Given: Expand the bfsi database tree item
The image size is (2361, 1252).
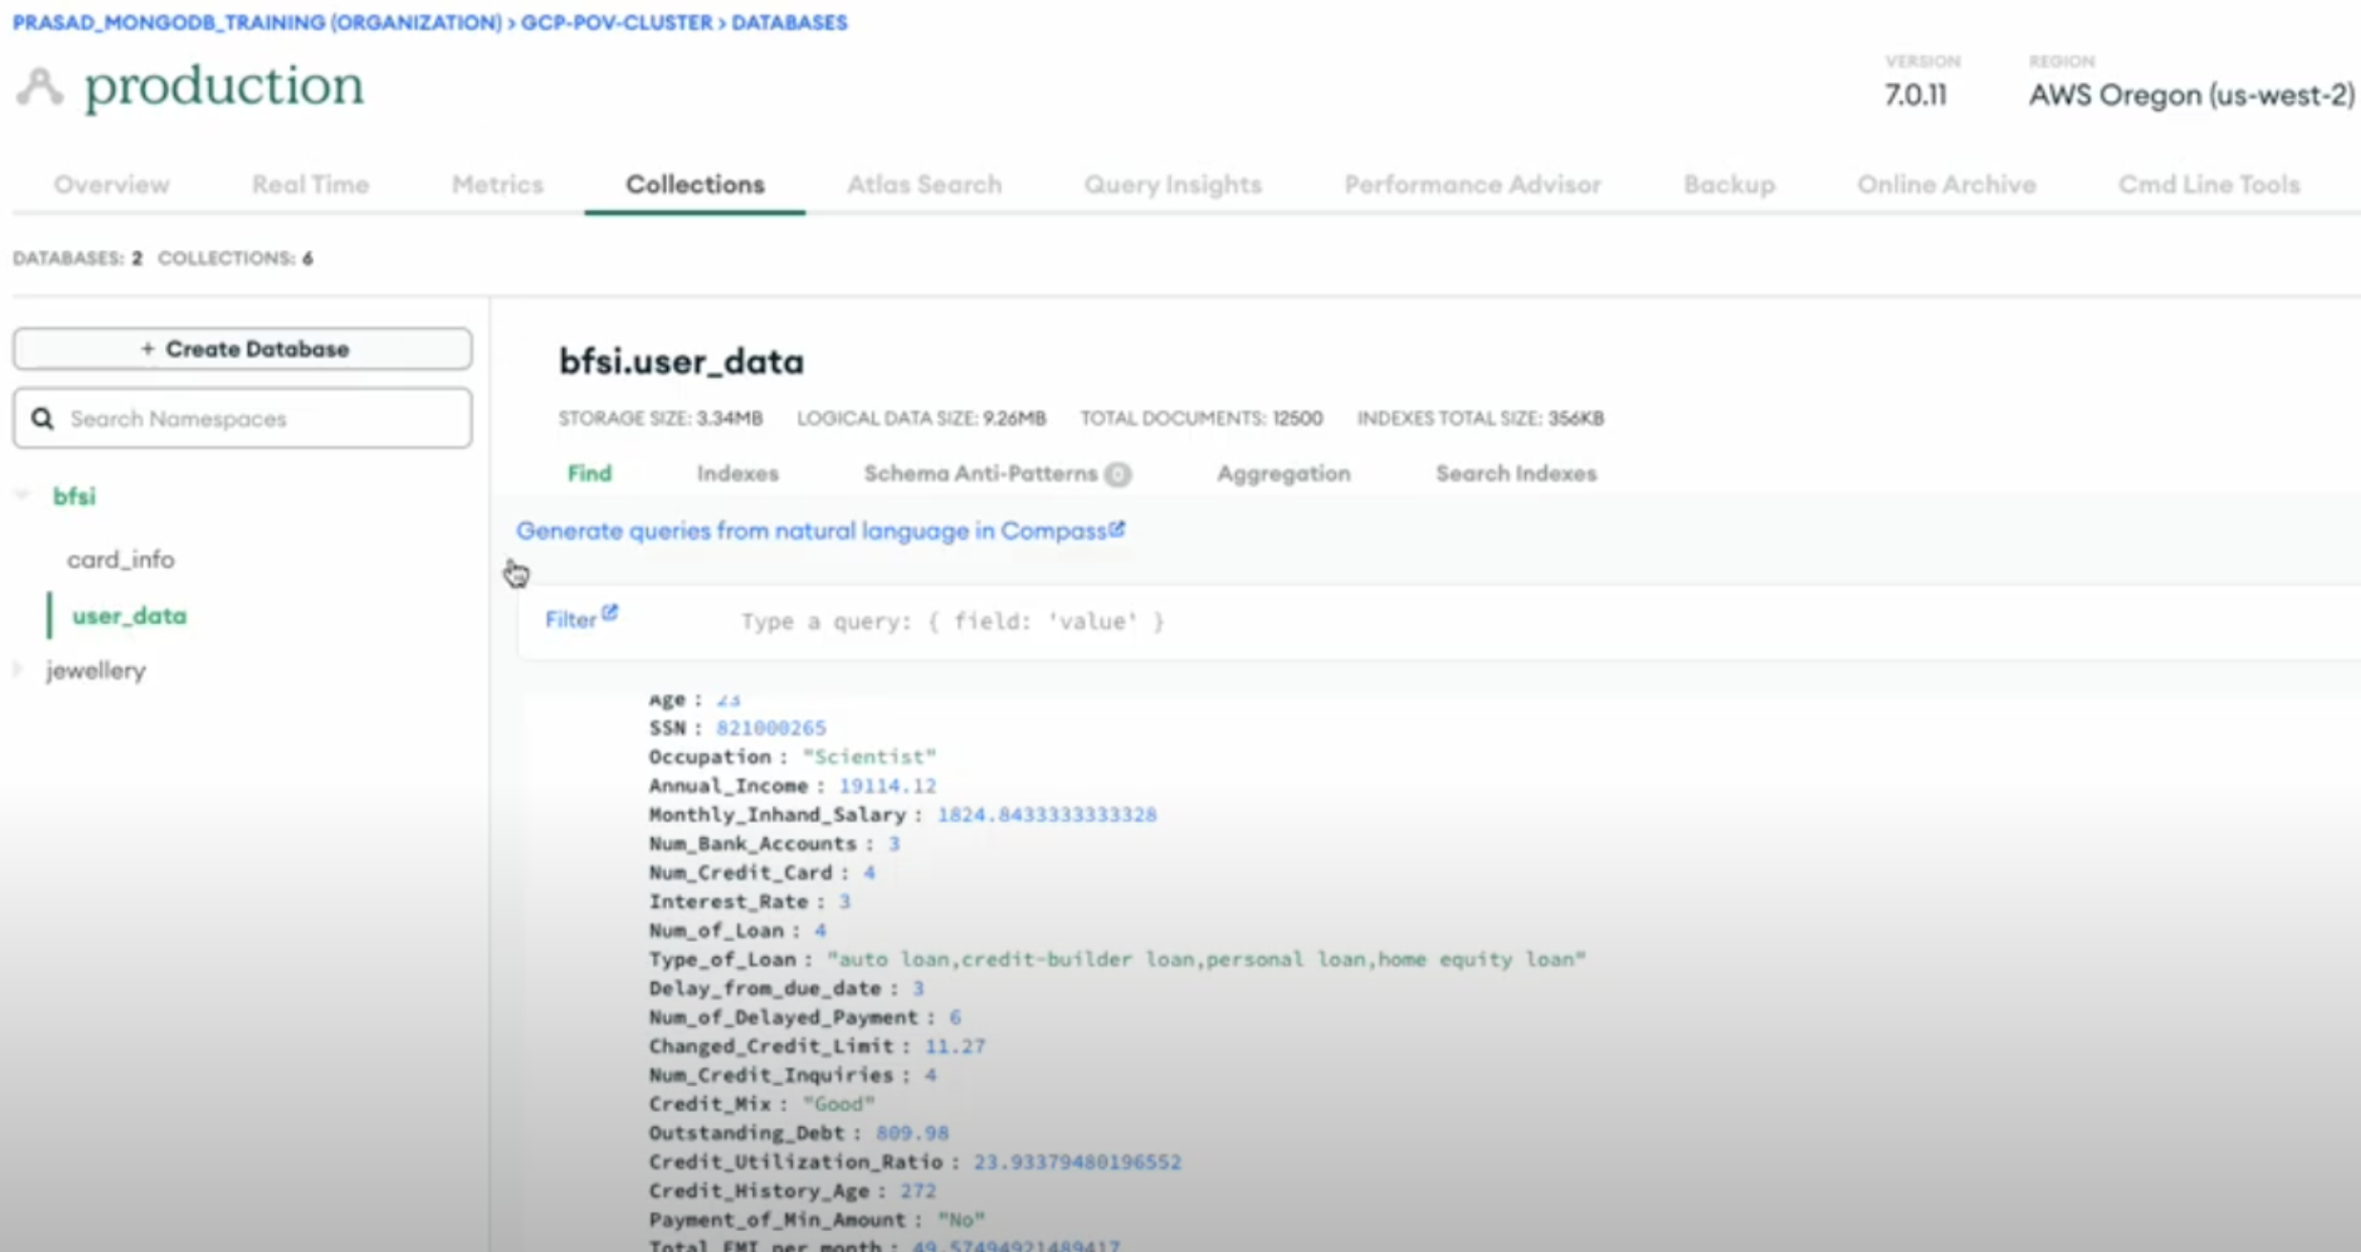Looking at the screenshot, I should coord(24,496).
